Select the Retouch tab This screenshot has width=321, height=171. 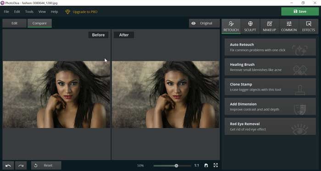point(231,26)
